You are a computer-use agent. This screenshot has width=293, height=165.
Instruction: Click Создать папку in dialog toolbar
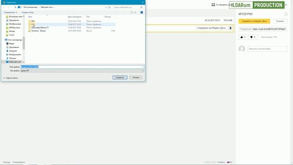(27, 12)
